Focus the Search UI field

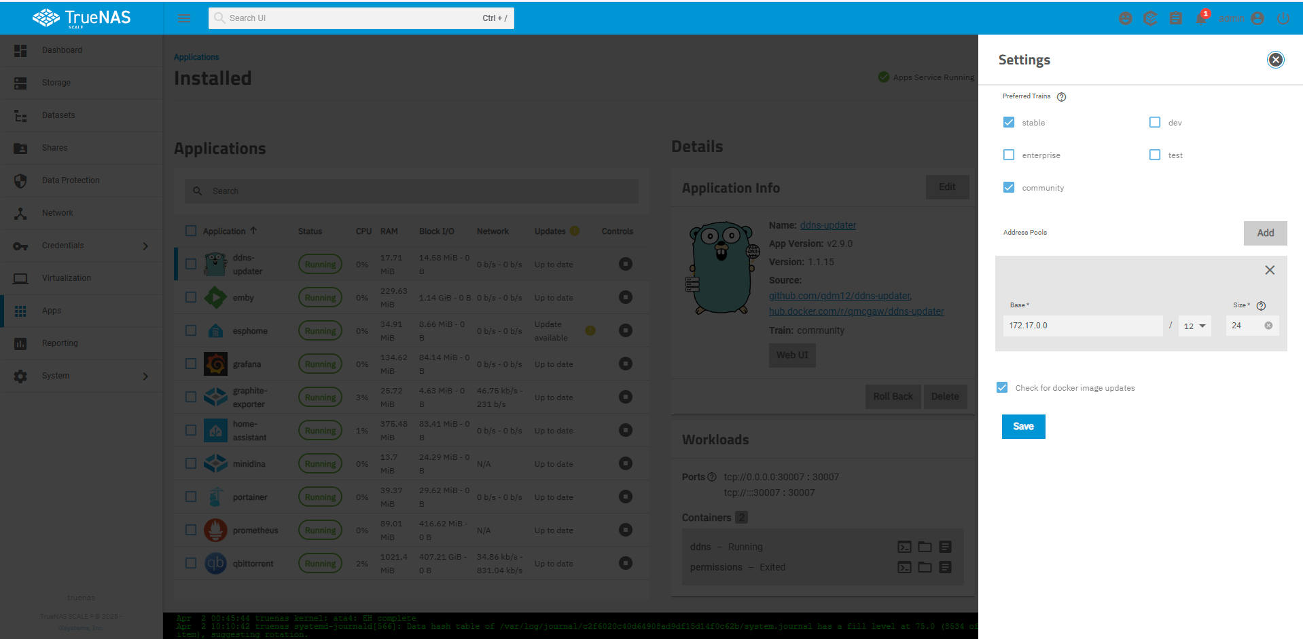coord(361,18)
